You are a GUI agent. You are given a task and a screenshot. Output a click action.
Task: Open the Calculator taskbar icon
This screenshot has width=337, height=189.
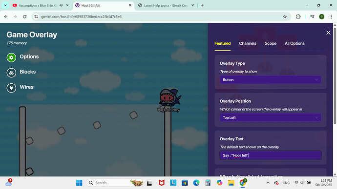(x=208, y=183)
